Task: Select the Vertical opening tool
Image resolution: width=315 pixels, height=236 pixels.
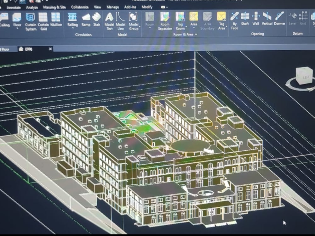Action: (x=267, y=19)
